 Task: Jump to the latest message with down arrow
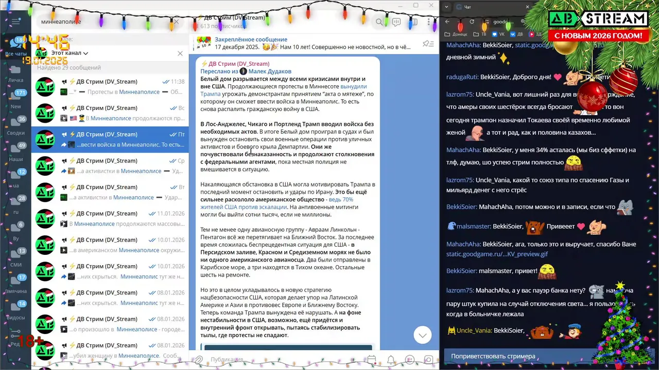[x=422, y=335]
